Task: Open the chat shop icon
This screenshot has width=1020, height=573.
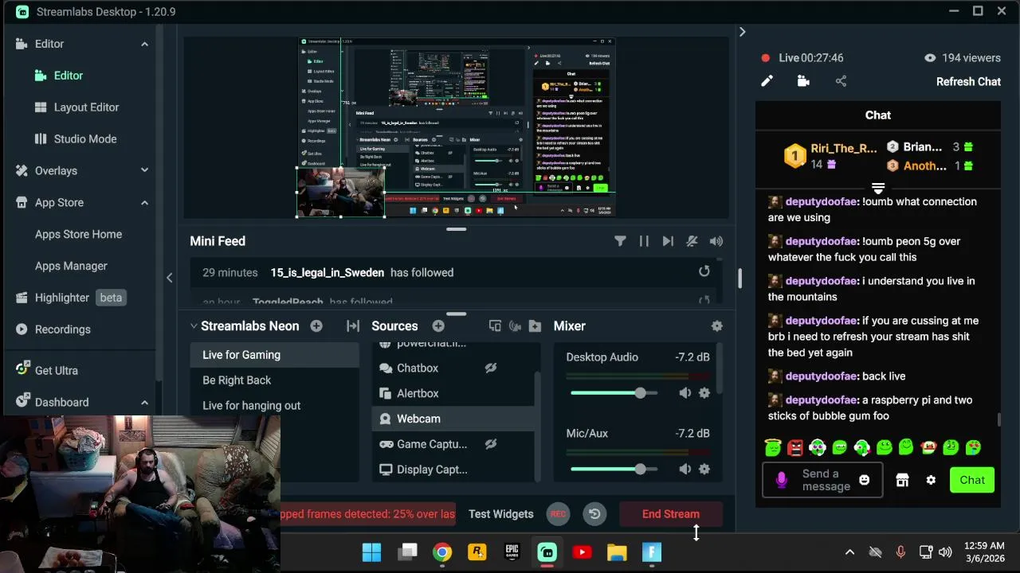Action: pyautogui.click(x=902, y=480)
